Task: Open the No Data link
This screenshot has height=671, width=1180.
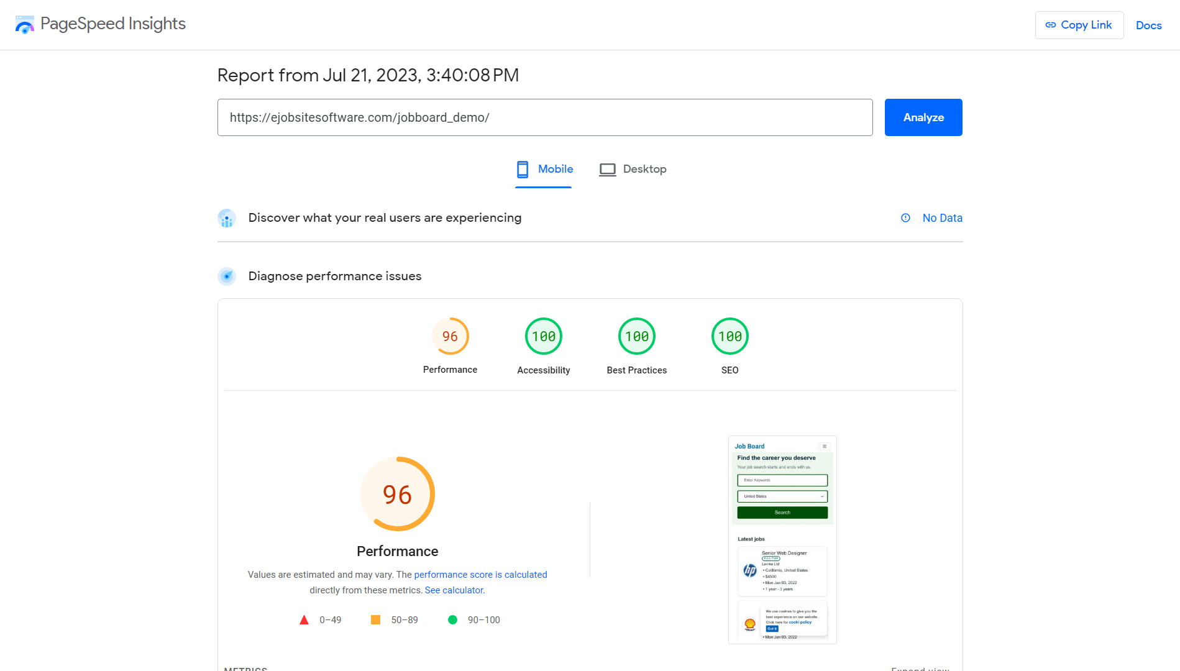Action: tap(942, 218)
